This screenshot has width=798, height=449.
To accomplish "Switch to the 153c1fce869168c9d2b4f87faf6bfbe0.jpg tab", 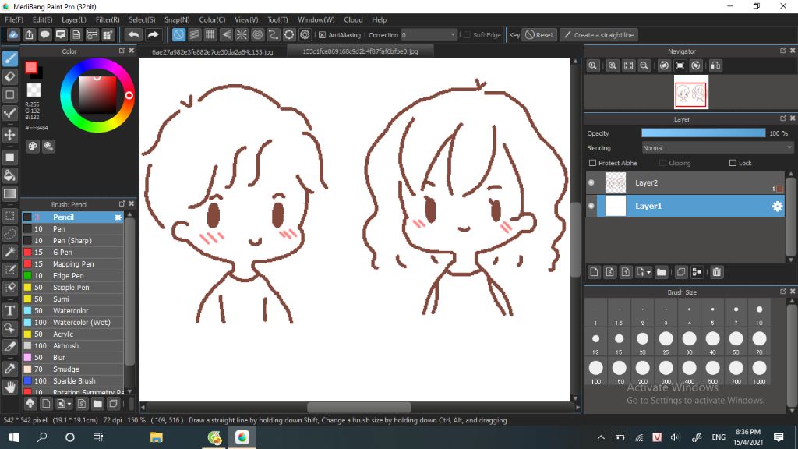I will (x=360, y=51).
